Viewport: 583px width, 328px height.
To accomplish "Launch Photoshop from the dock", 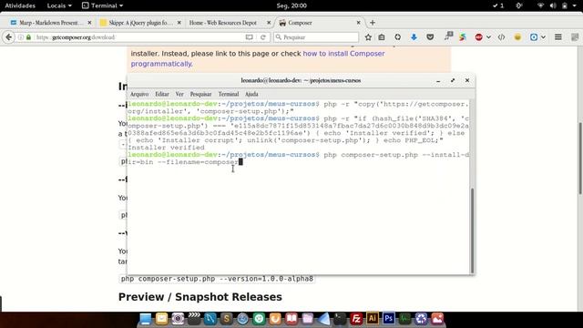I will tap(389, 319).
